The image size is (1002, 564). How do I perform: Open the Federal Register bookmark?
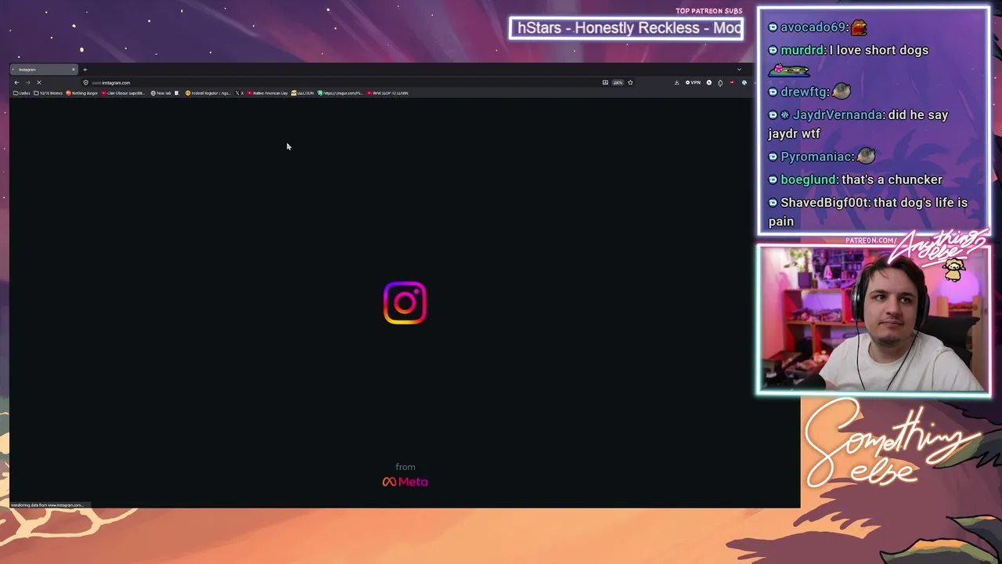pos(208,93)
